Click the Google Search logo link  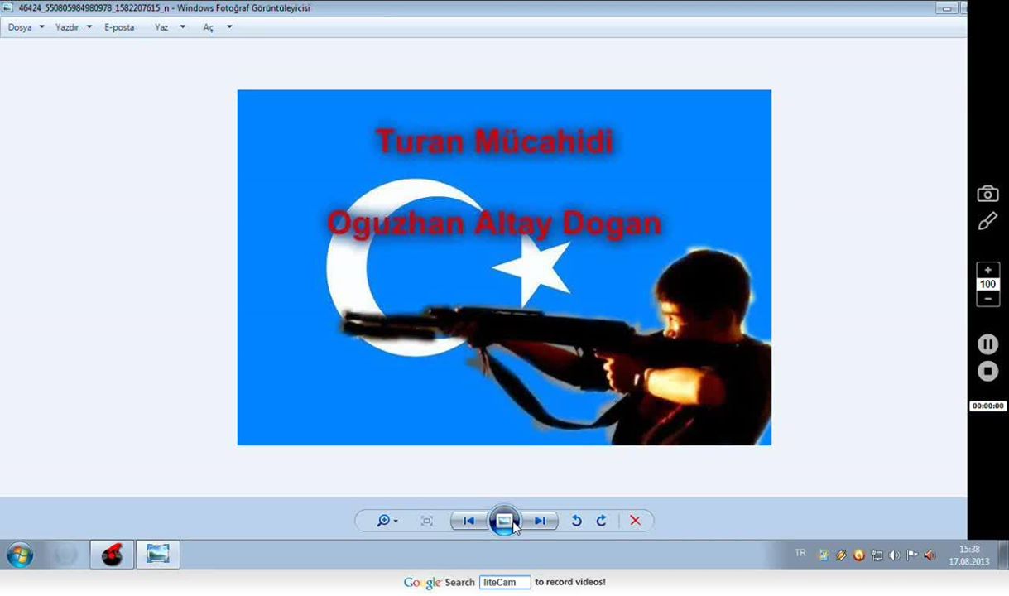[x=439, y=583]
